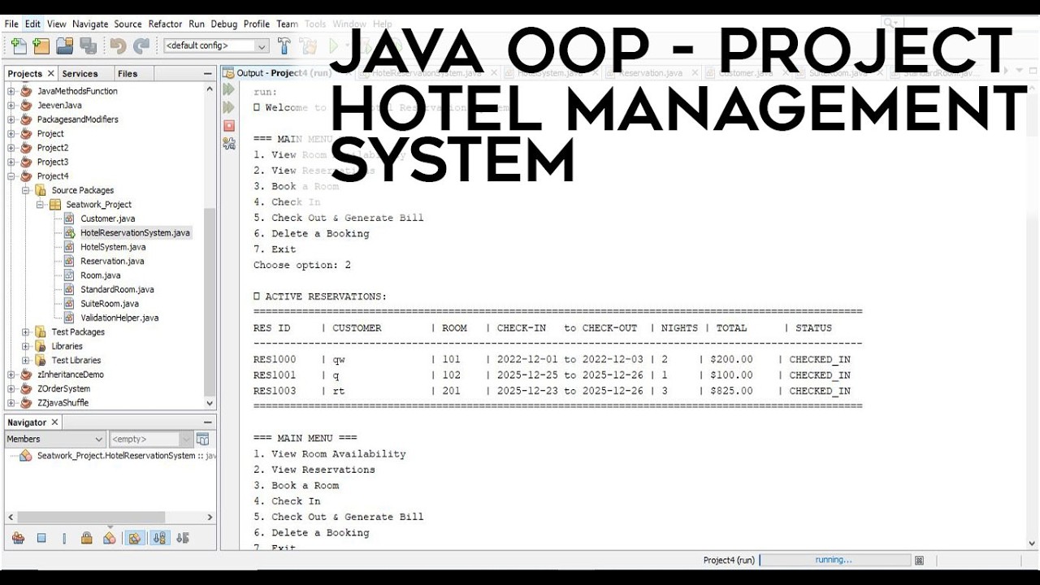Expand the Project3 tree node
This screenshot has height=585, width=1040.
tap(12, 162)
